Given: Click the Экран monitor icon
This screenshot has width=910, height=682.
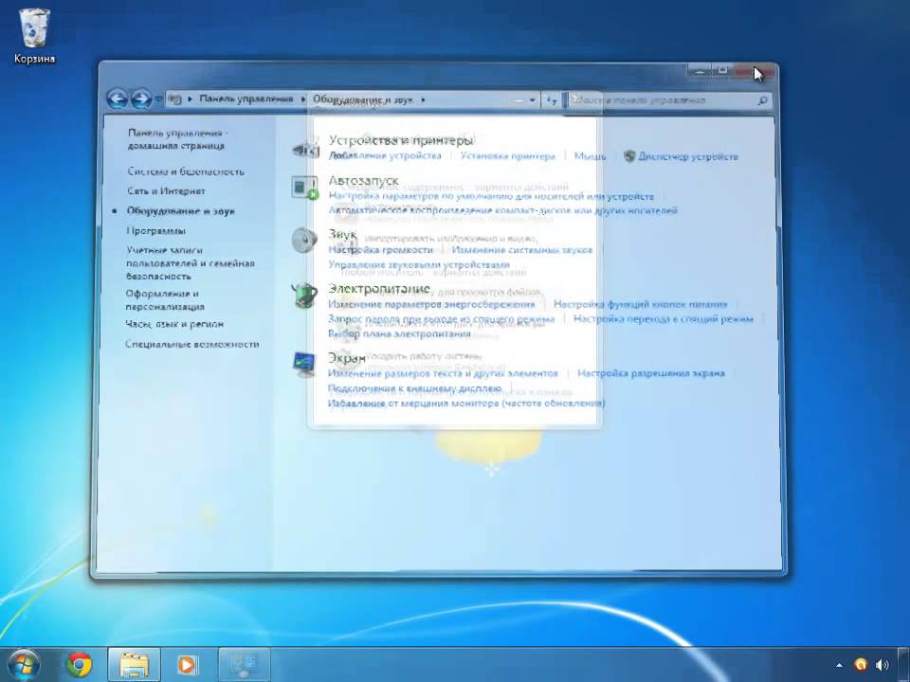Looking at the screenshot, I should coord(304,364).
